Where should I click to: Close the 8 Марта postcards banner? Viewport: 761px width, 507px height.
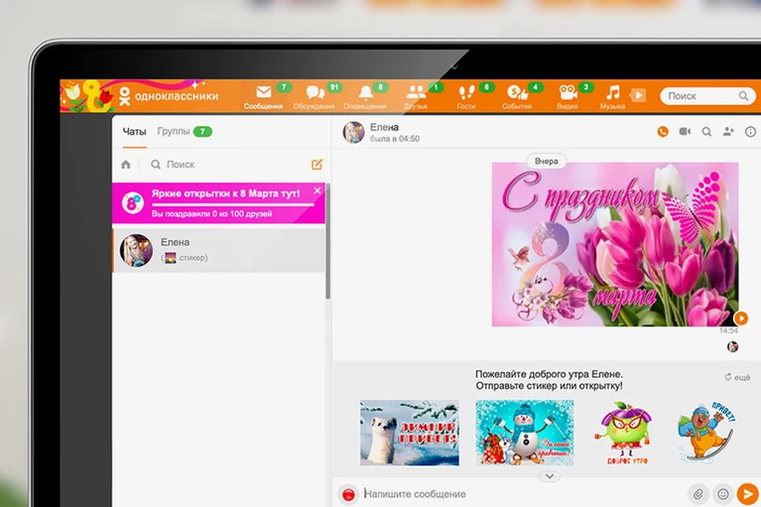[317, 190]
